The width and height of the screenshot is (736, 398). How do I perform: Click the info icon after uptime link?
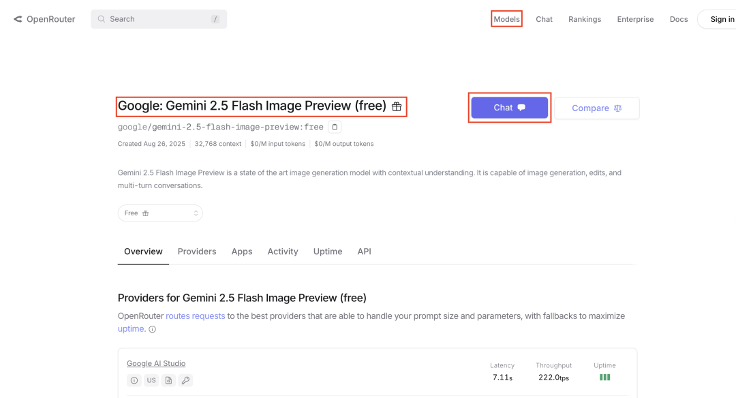[x=152, y=329]
